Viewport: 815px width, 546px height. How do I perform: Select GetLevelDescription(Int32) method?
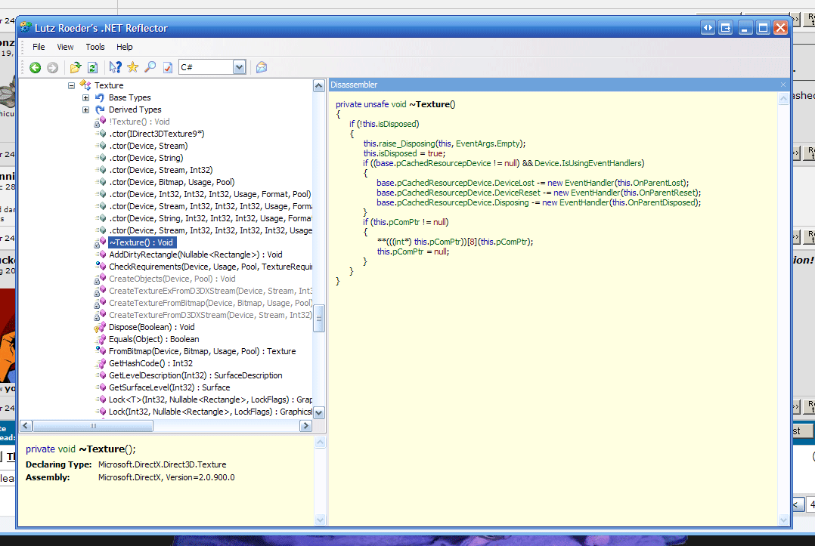coord(195,375)
